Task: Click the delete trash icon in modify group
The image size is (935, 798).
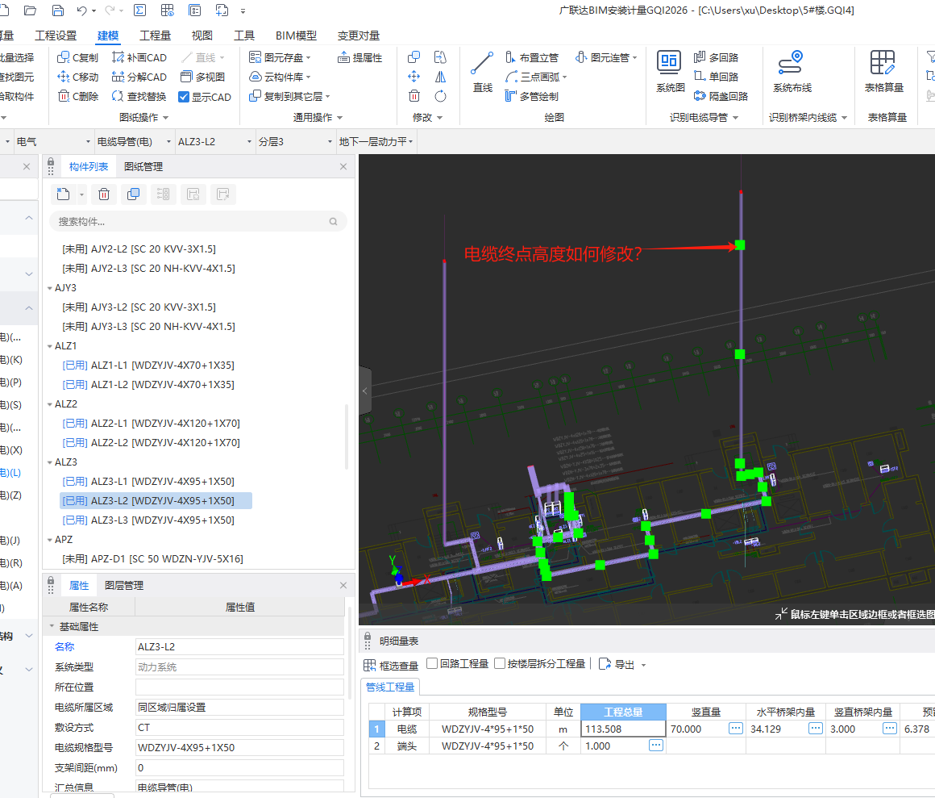Action: [x=414, y=96]
